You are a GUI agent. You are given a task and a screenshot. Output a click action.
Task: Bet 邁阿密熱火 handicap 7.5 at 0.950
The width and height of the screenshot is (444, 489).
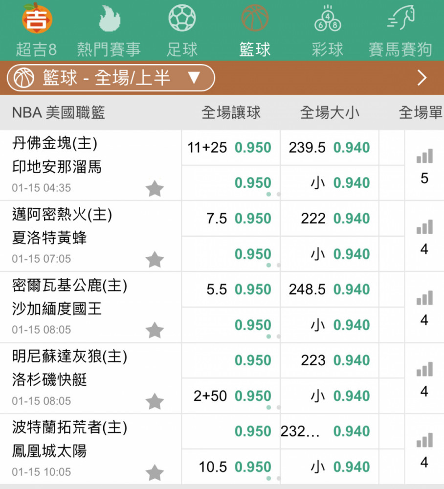pos(231,218)
